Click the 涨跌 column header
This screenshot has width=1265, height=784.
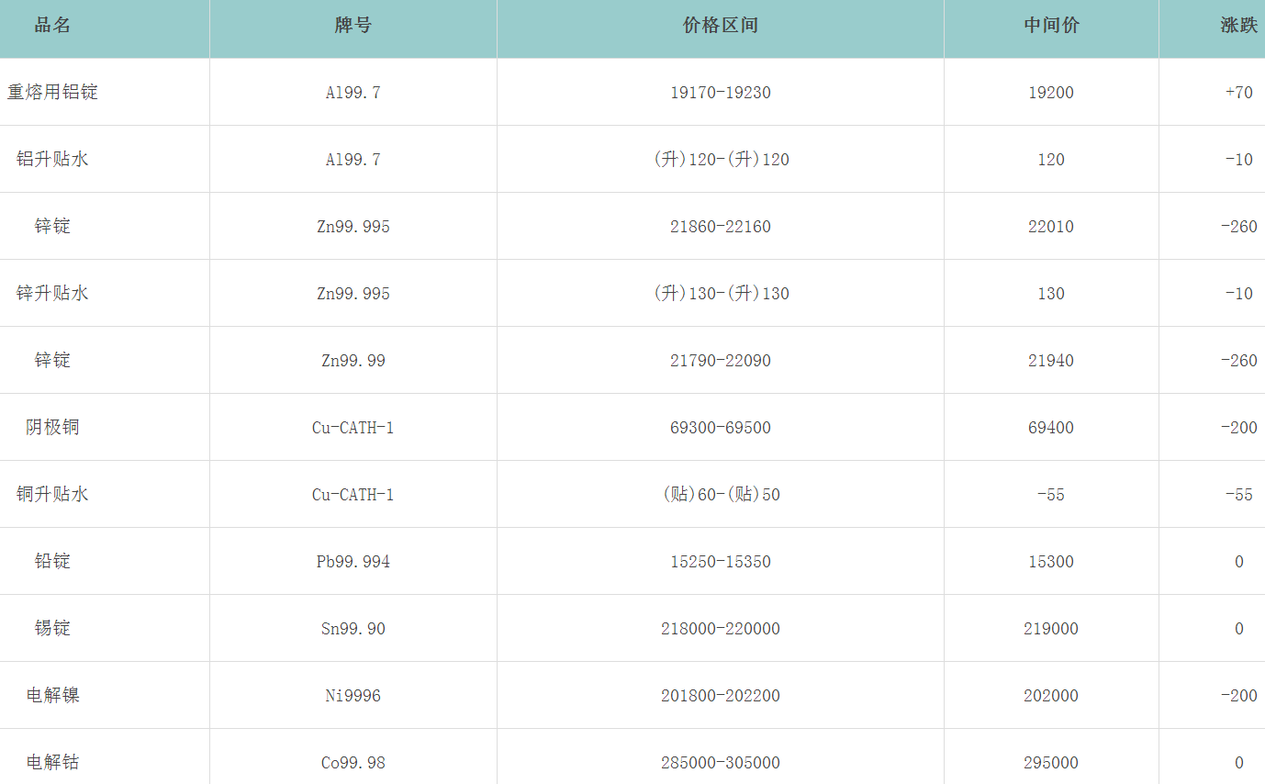point(1238,26)
